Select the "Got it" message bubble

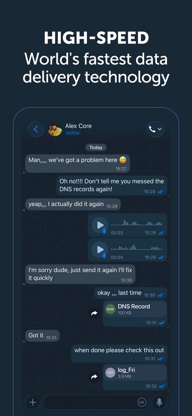pyautogui.click(x=42, y=336)
